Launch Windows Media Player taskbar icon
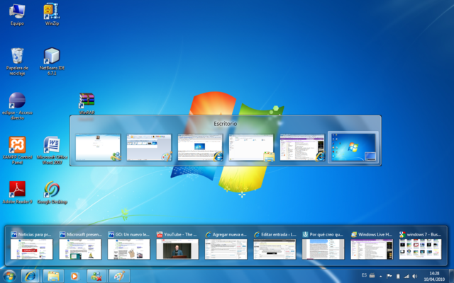454x283 pixels. click(x=74, y=276)
